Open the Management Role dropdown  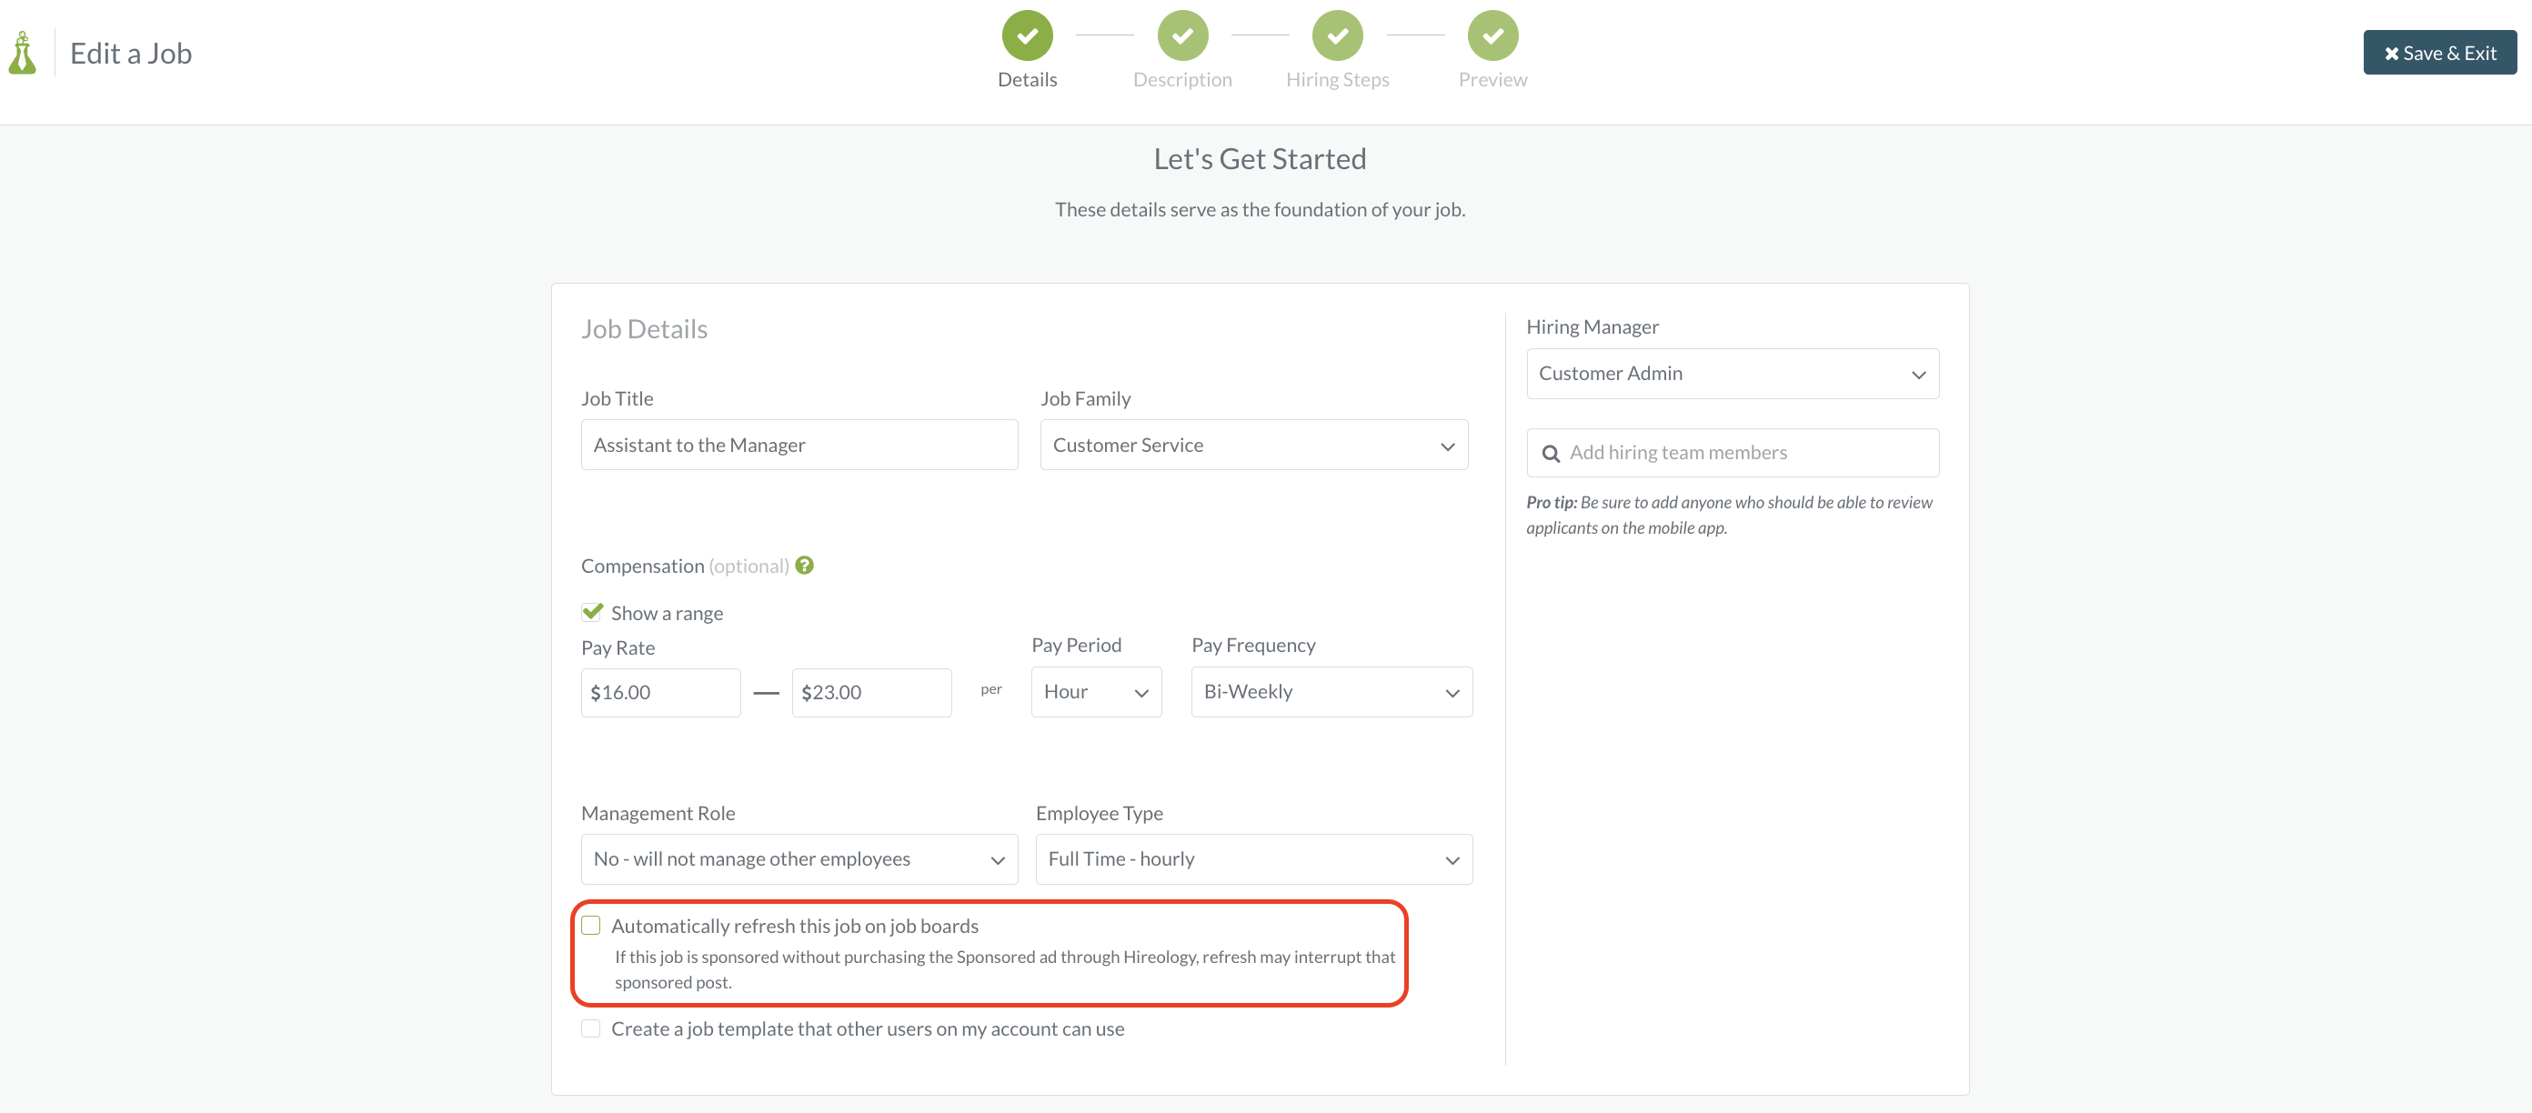pos(799,858)
